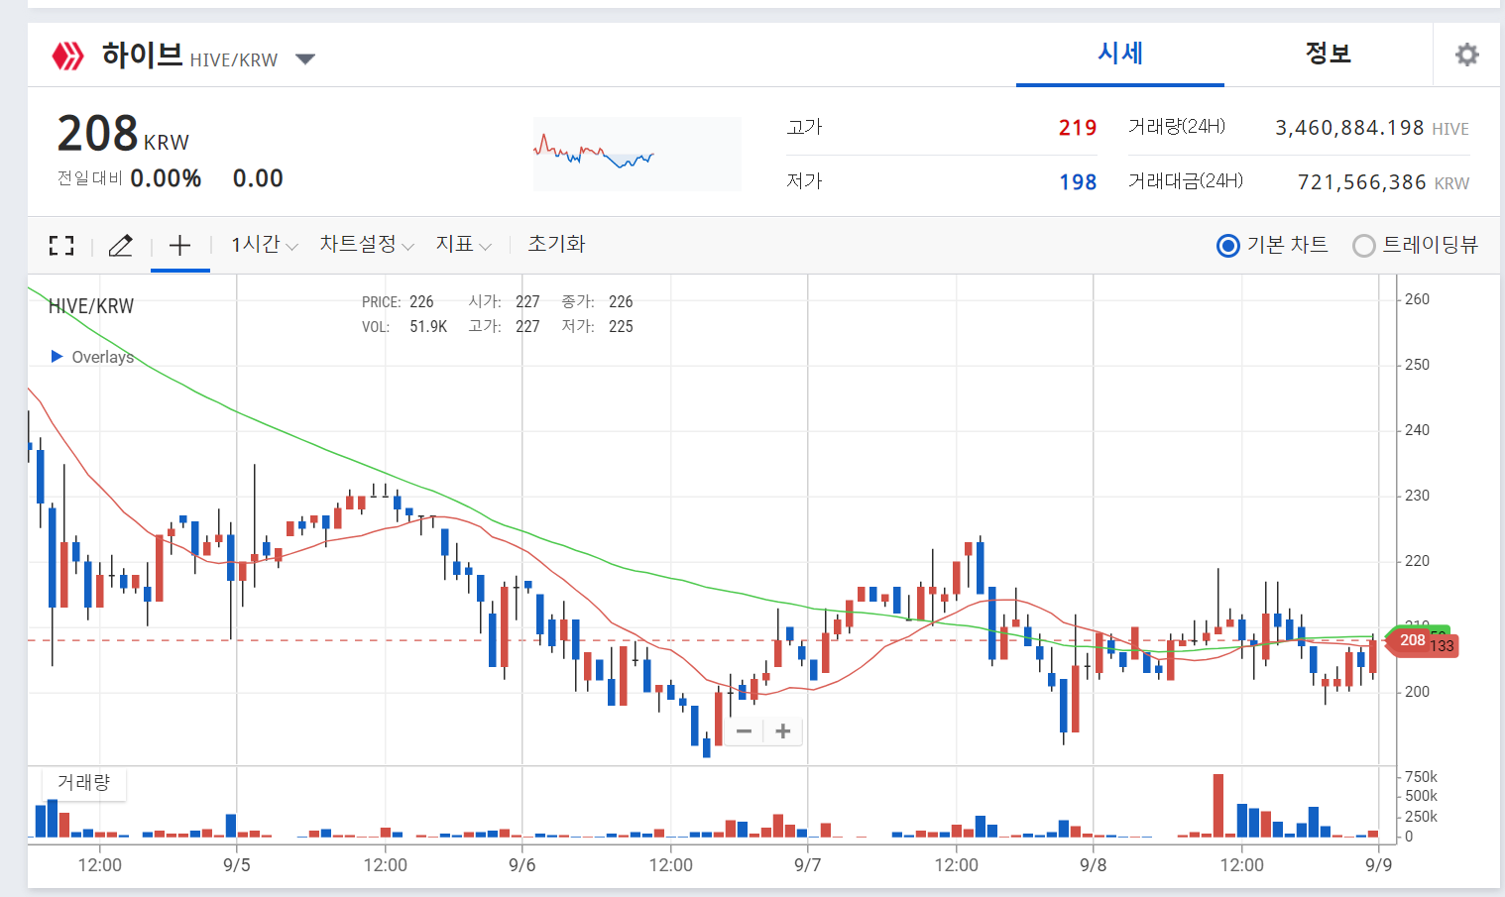Expand the Overlays triangle
This screenshot has width=1505, height=897.
point(57,356)
